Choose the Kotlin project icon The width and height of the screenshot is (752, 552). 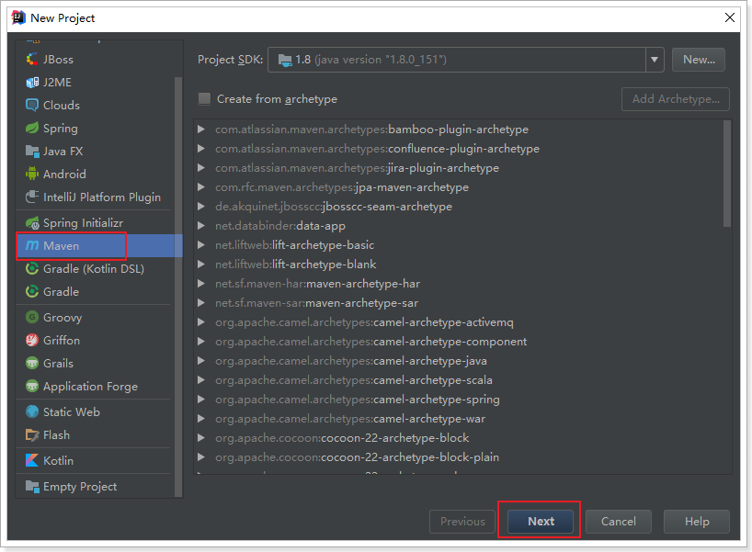click(x=32, y=461)
